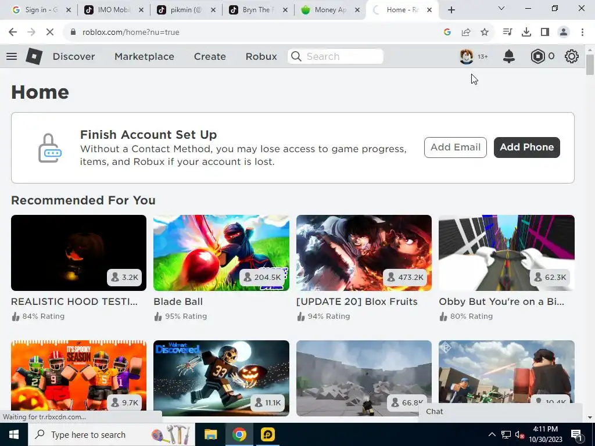
Task: Switch to the IMO Mobile TikTok tab
Action: (113, 10)
